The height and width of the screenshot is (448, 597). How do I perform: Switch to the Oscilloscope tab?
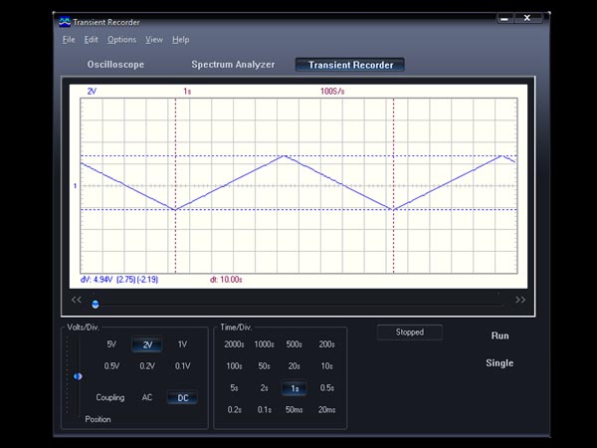[115, 65]
